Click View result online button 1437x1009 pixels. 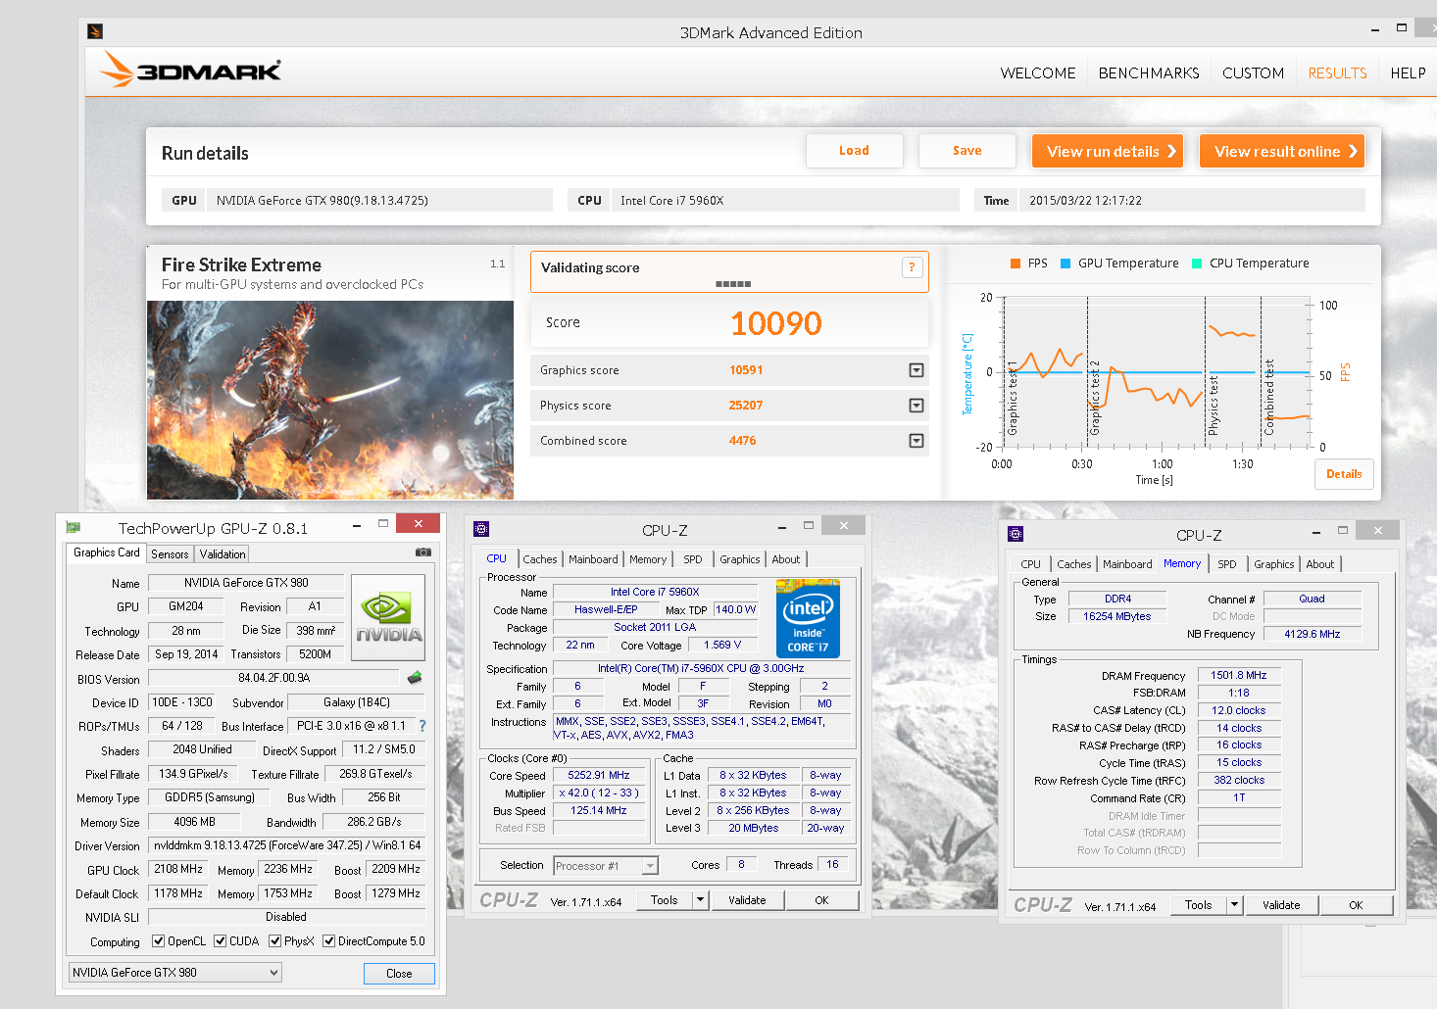[1282, 151]
